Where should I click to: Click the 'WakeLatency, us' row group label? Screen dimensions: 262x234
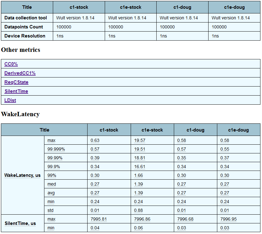(23, 175)
